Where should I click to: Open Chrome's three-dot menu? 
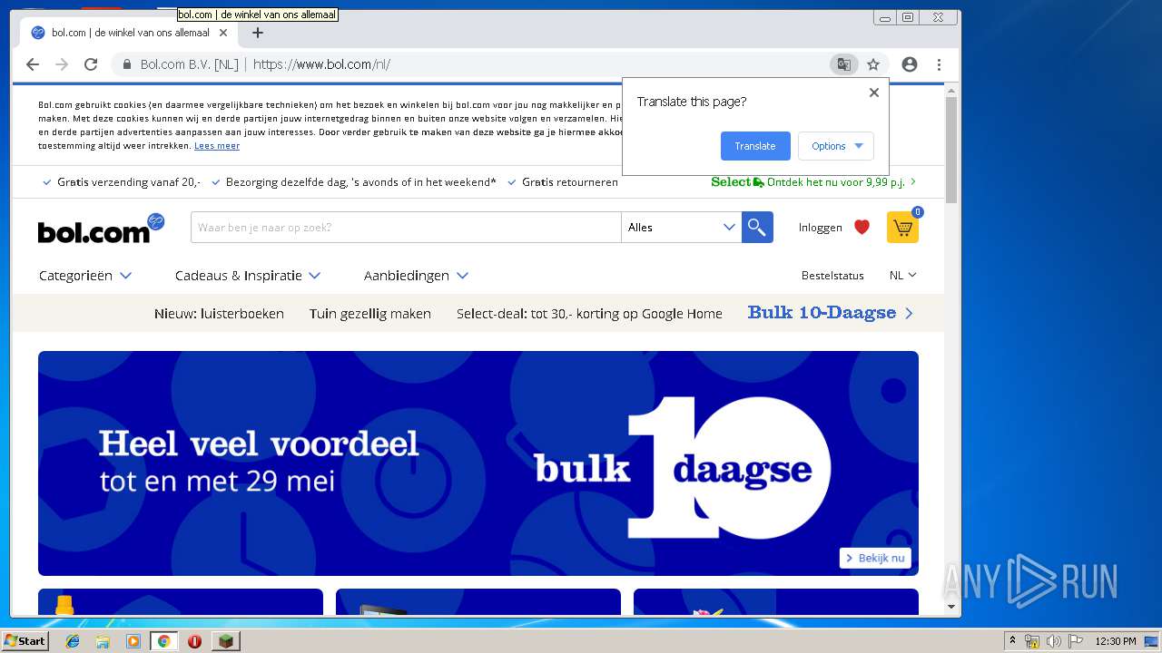click(939, 64)
